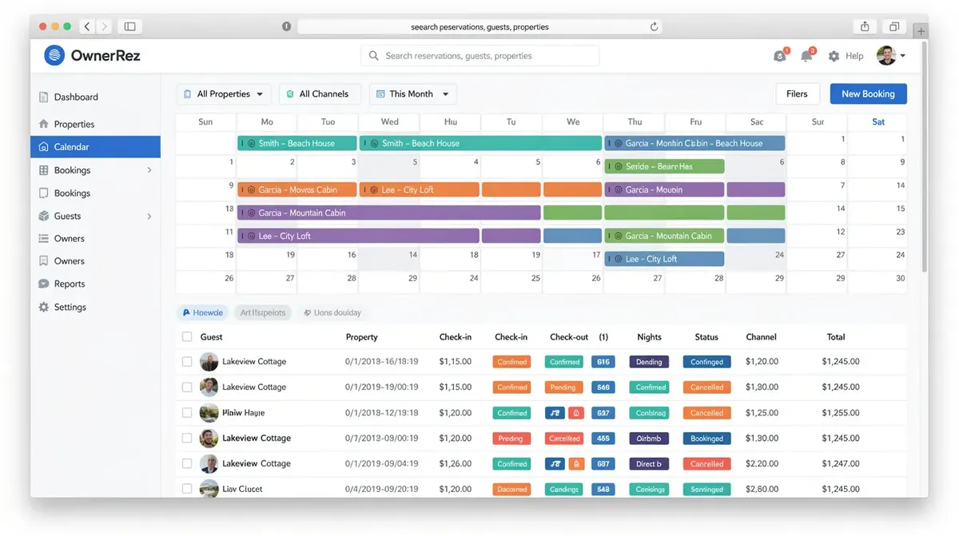The height and width of the screenshot is (536, 959).
Task: Click the blue icon in the 0/1/2019-09/04:19 row
Action: click(555, 463)
